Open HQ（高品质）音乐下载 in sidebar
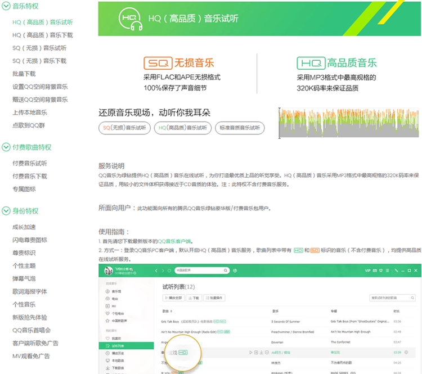This screenshot has width=422, height=374. click(43, 35)
